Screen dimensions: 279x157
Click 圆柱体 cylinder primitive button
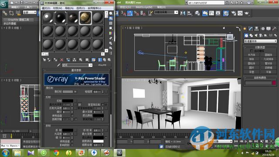(252, 63)
